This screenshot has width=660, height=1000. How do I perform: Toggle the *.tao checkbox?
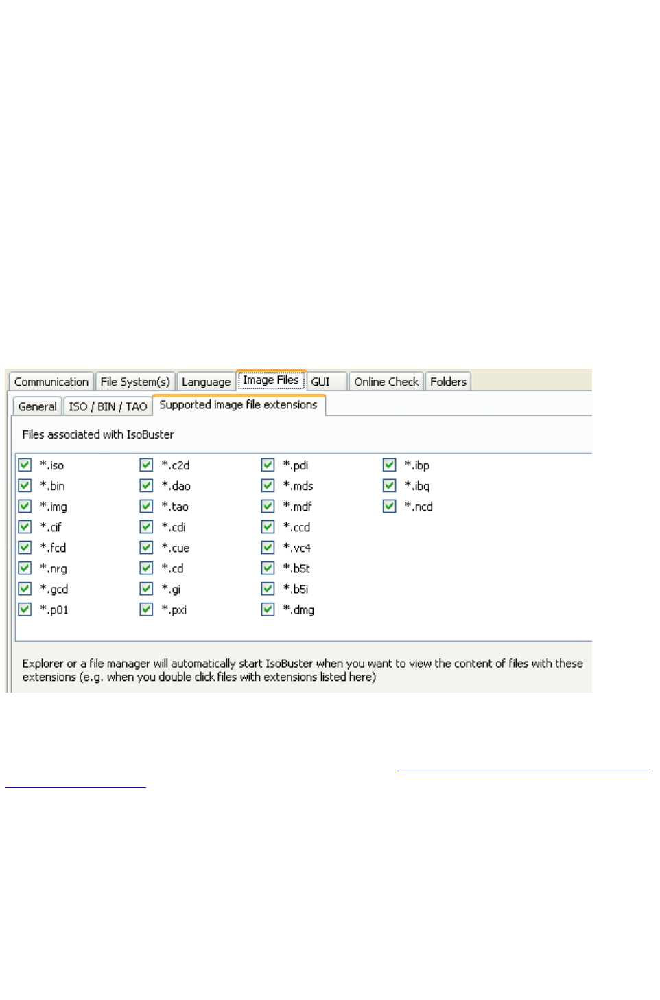(x=146, y=506)
